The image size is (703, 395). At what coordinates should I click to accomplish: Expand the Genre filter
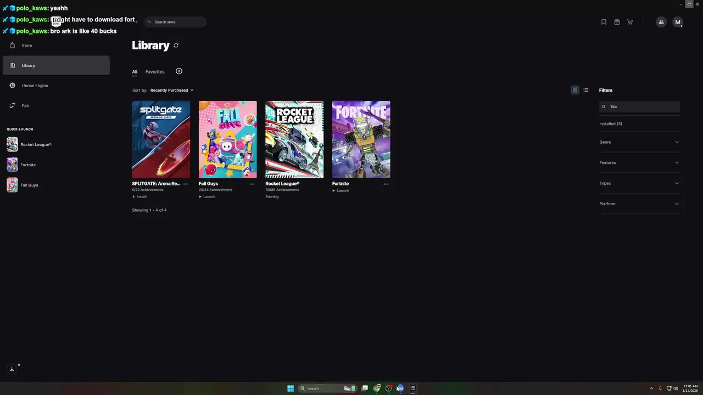(x=639, y=142)
